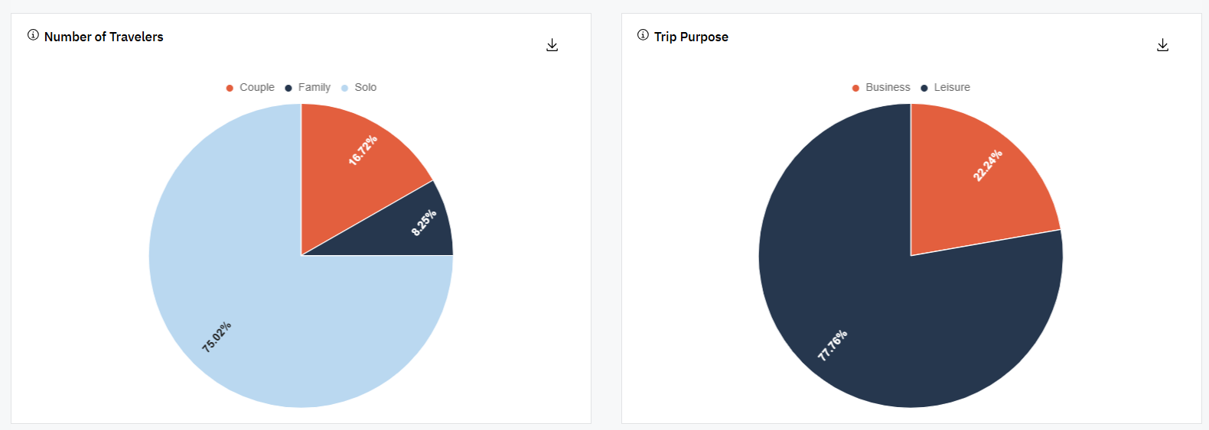This screenshot has width=1209, height=430.
Task: Click the Number of Travelers chart title
Action: [103, 37]
